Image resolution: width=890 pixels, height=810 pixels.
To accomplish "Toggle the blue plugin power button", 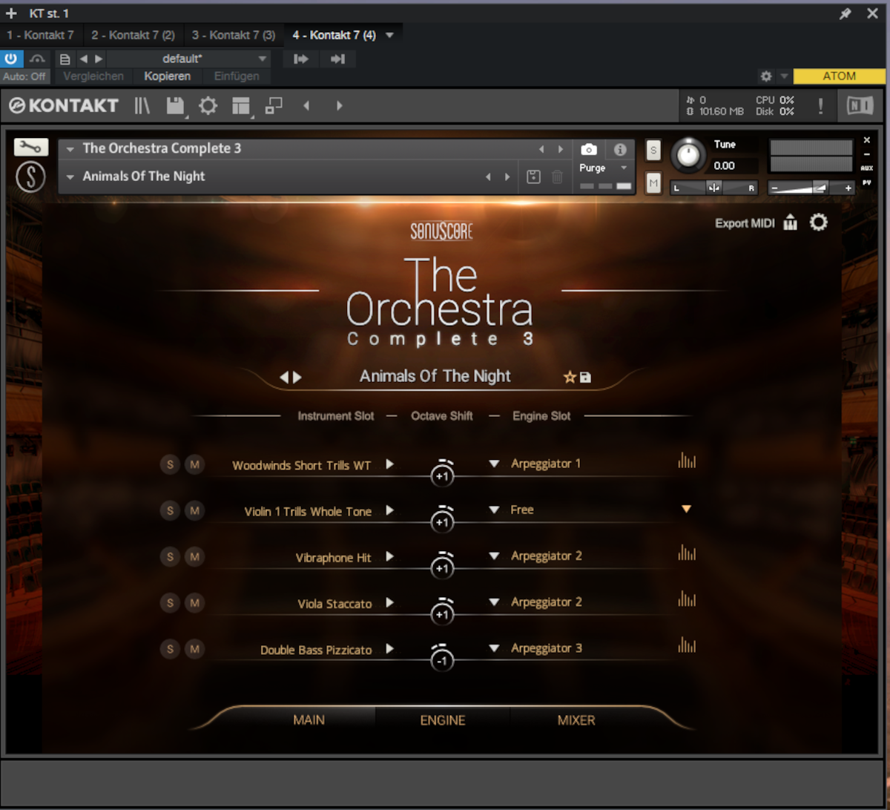I will coord(12,59).
